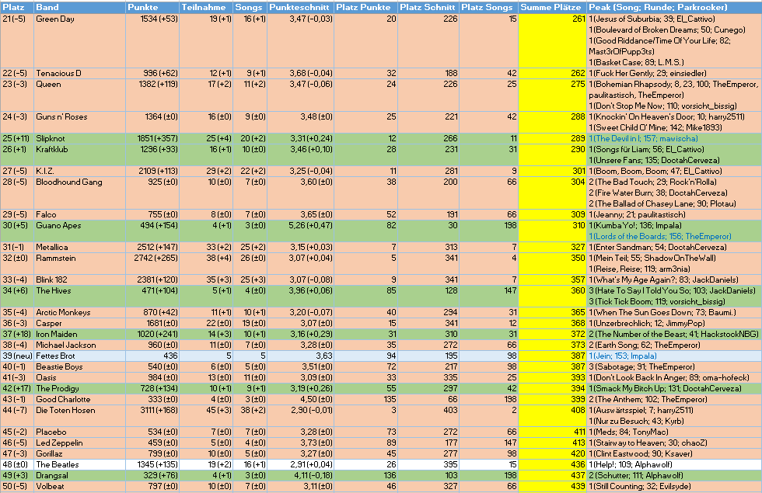Viewport: 762px width, 493px height.
Task: Select the Slipknot band cell
Action: coord(79,139)
